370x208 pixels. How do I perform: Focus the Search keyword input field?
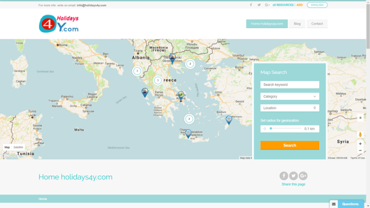pos(290,85)
